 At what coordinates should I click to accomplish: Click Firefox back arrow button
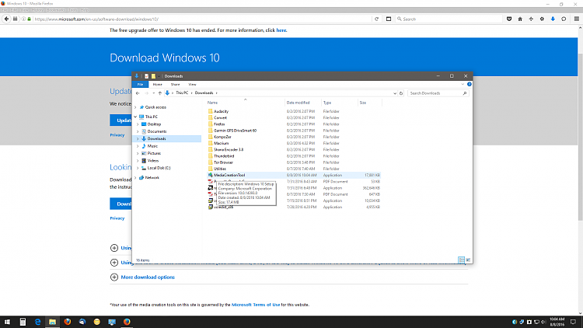(6, 19)
